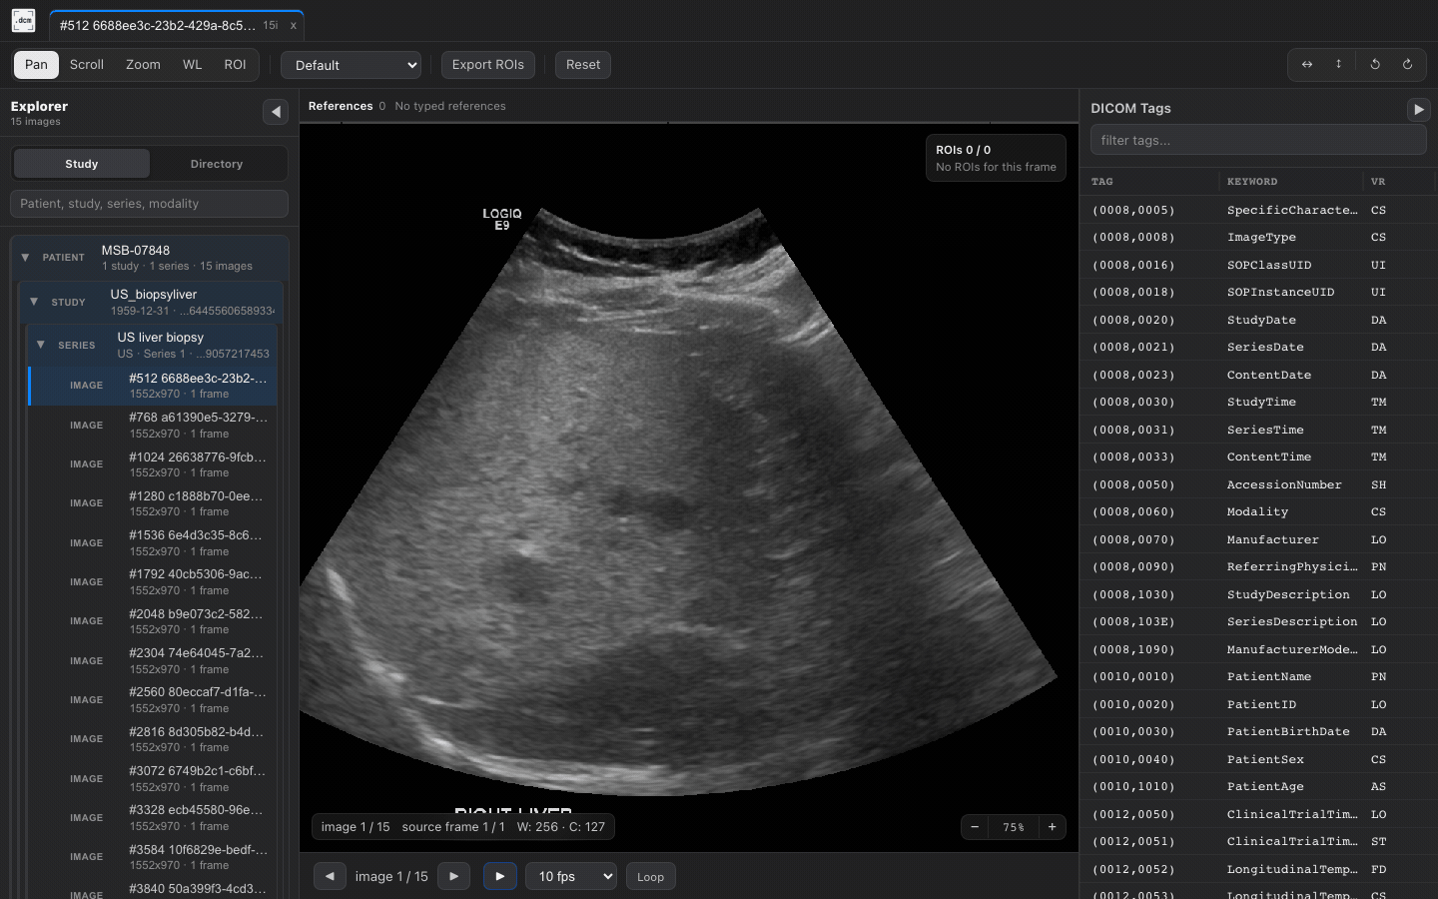Click the ROIs 0 / 0 overlay
This screenshot has width=1438, height=899.
(996, 158)
